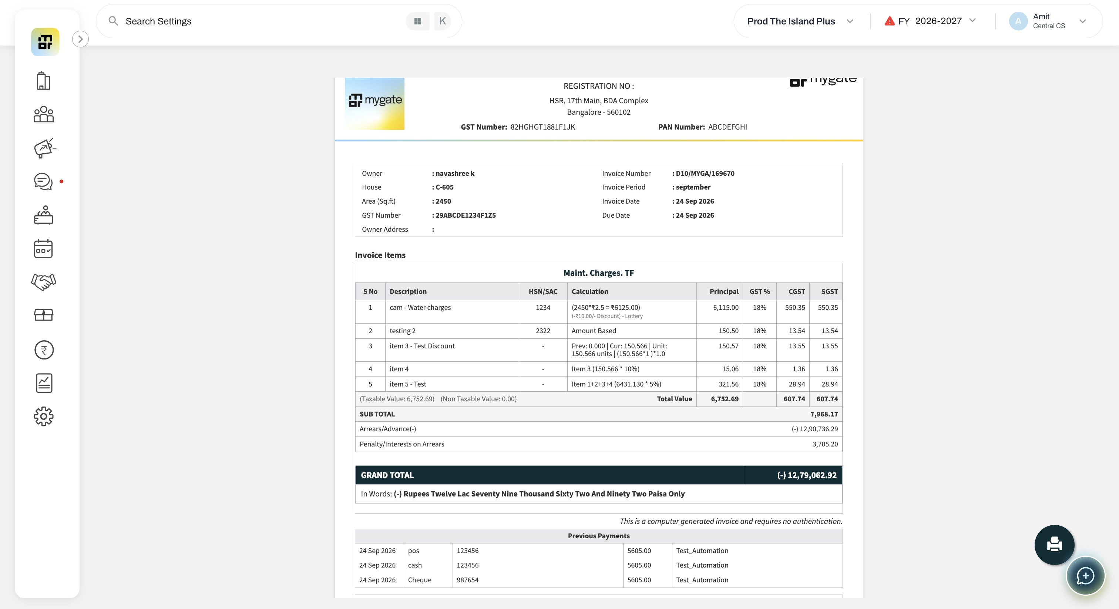
Task: Open the FY 2026-2027 year dropdown
Action: coord(931,21)
